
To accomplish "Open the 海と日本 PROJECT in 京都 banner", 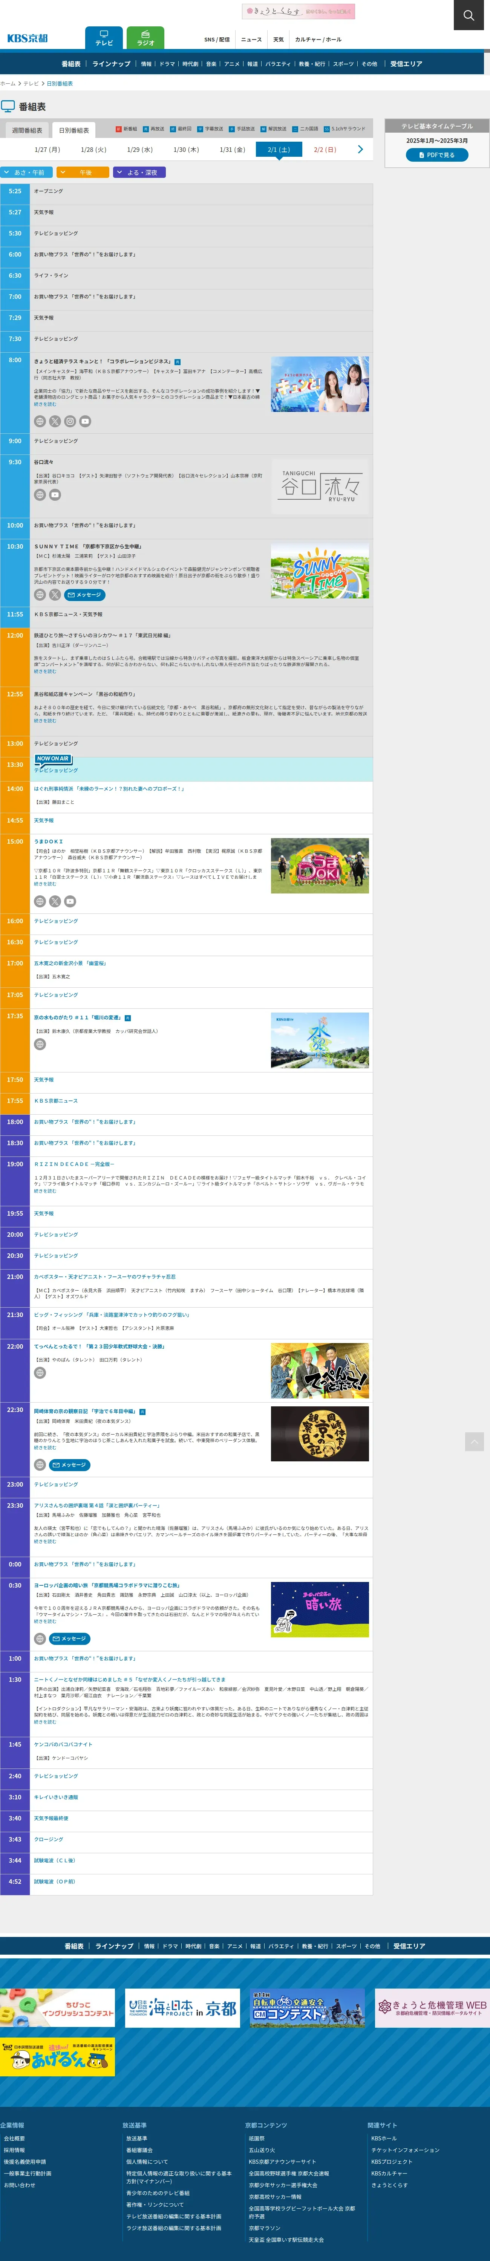I will (x=183, y=2007).
